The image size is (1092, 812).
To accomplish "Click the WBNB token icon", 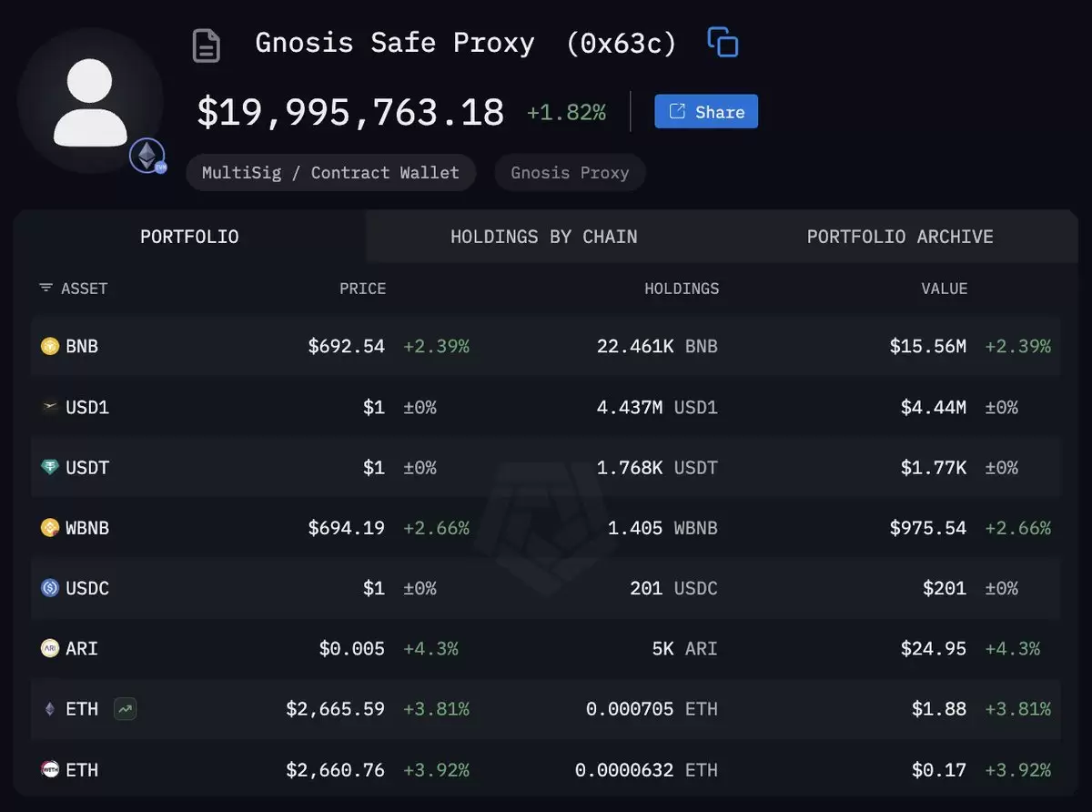I will [x=50, y=528].
